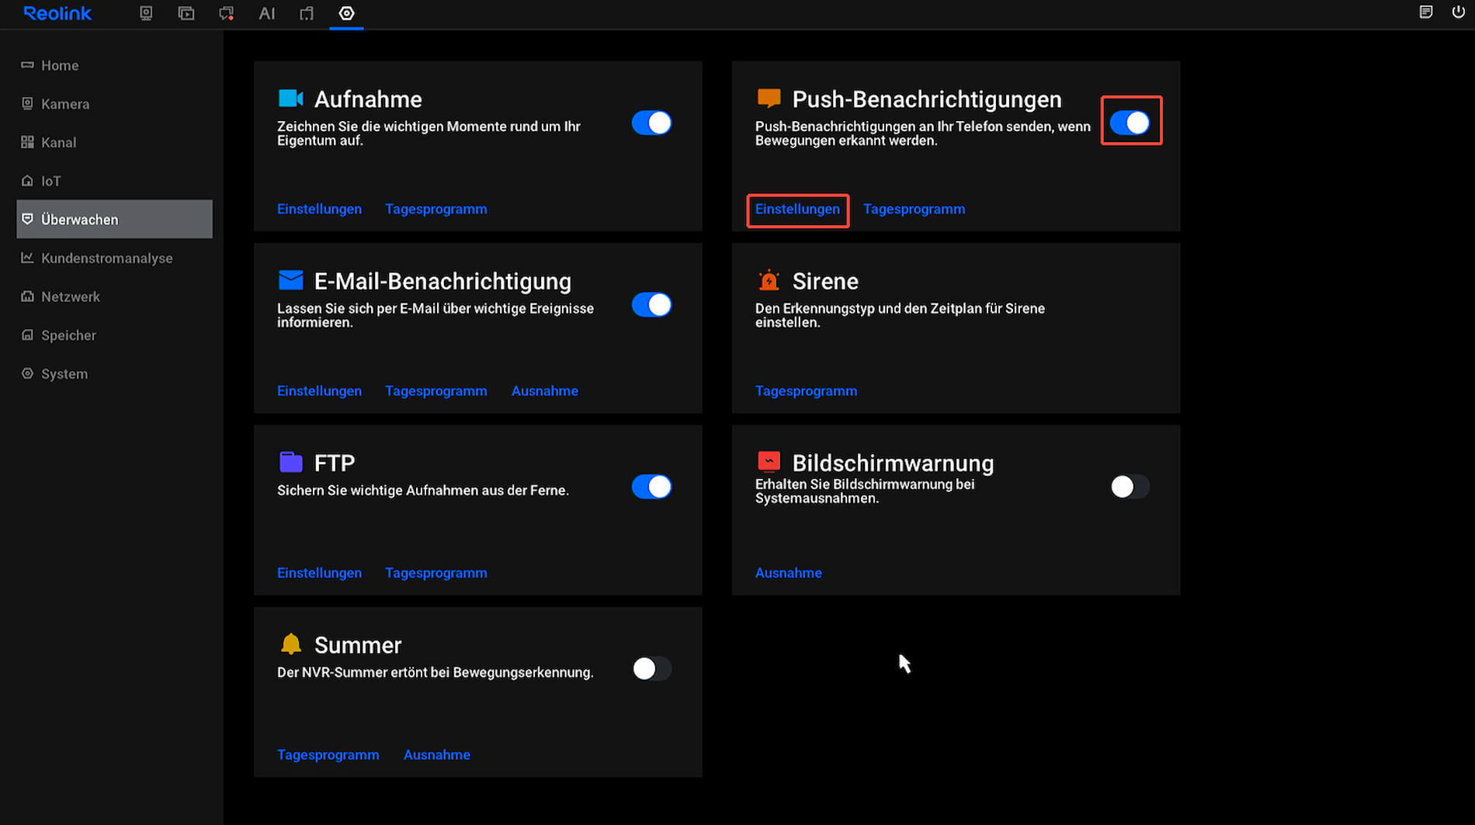Click the Kundenstromanalyse chart icon

click(27, 258)
